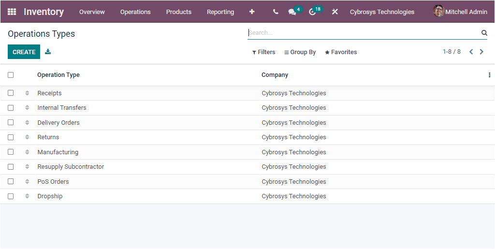This screenshot has width=495, height=249.
Task: Toggle the select-all header checkbox
Action: pyautogui.click(x=11, y=75)
